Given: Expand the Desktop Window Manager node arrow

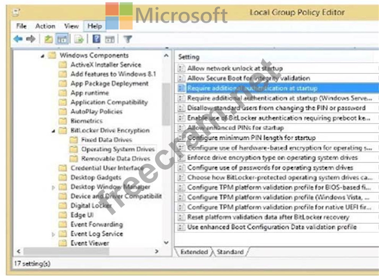Looking at the screenshot, I should click(x=54, y=188).
